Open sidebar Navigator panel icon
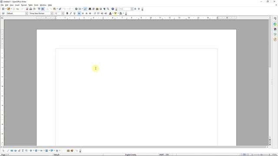 pos(275,39)
